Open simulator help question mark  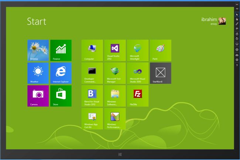(x=237, y=65)
